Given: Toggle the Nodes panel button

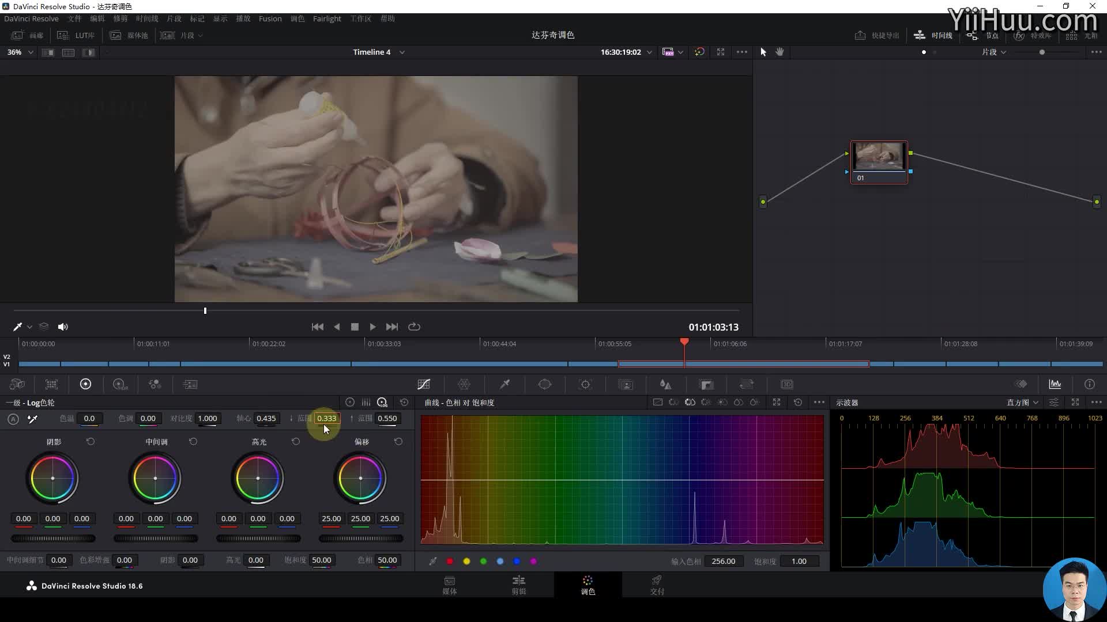Looking at the screenshot, I should (982, 35).
